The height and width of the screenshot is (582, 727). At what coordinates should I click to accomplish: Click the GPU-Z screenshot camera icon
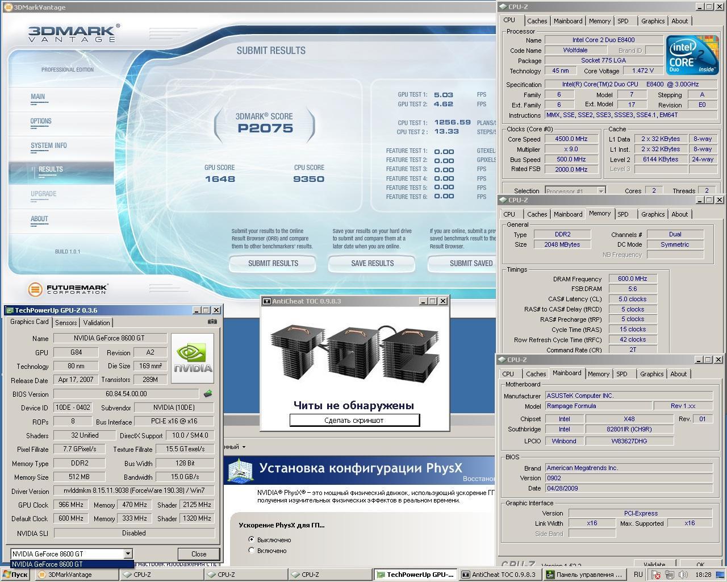tap(212, 321)
